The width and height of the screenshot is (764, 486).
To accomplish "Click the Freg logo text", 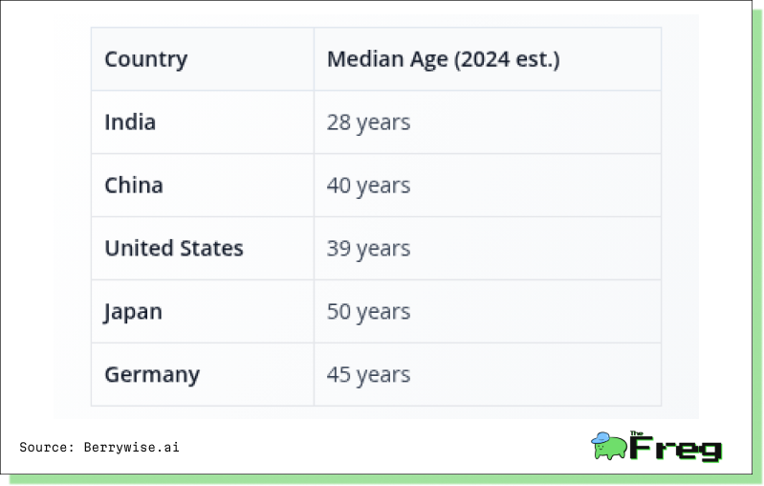I will 675,449.
